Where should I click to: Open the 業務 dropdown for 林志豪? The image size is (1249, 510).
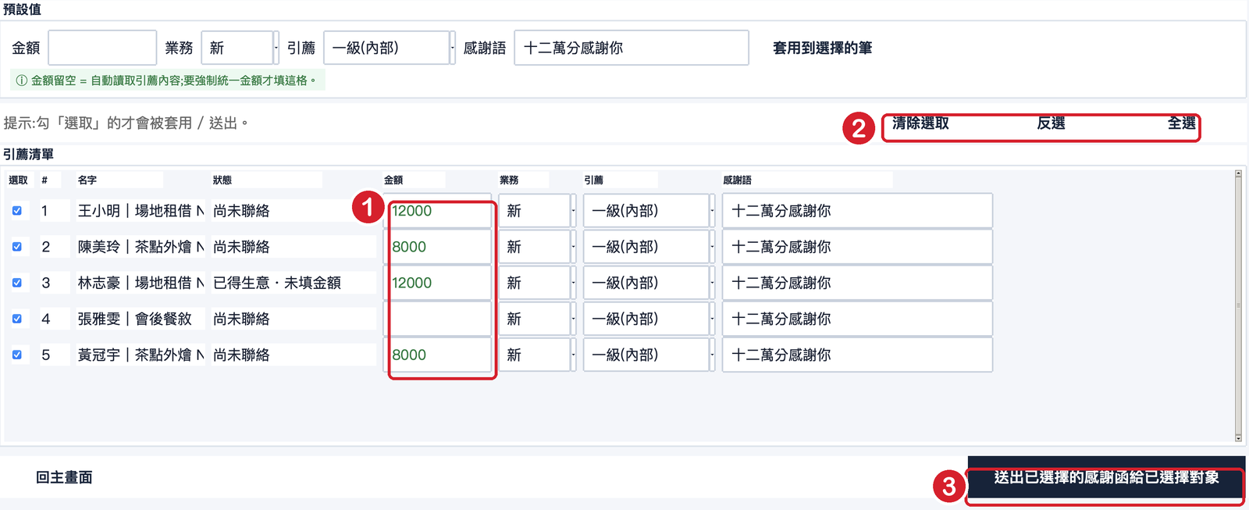tap(537, 283)
